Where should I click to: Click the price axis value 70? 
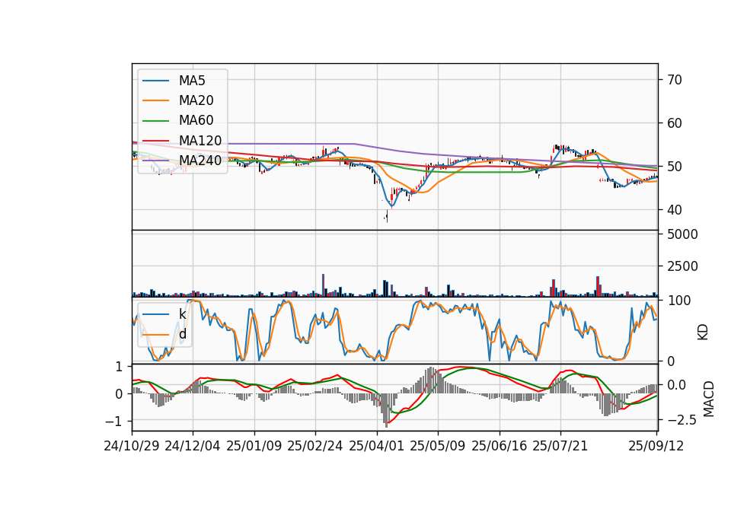[x=674, y=80]
